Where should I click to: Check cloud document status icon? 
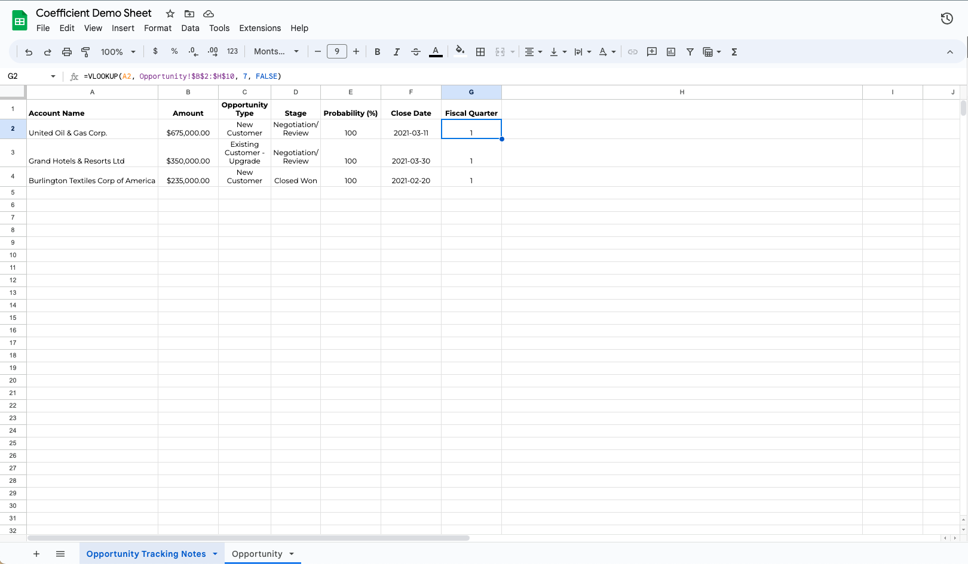tap(209, 13)
